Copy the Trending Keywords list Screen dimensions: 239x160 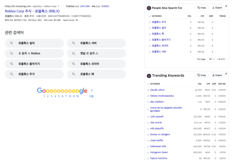(x=201, y=75)
